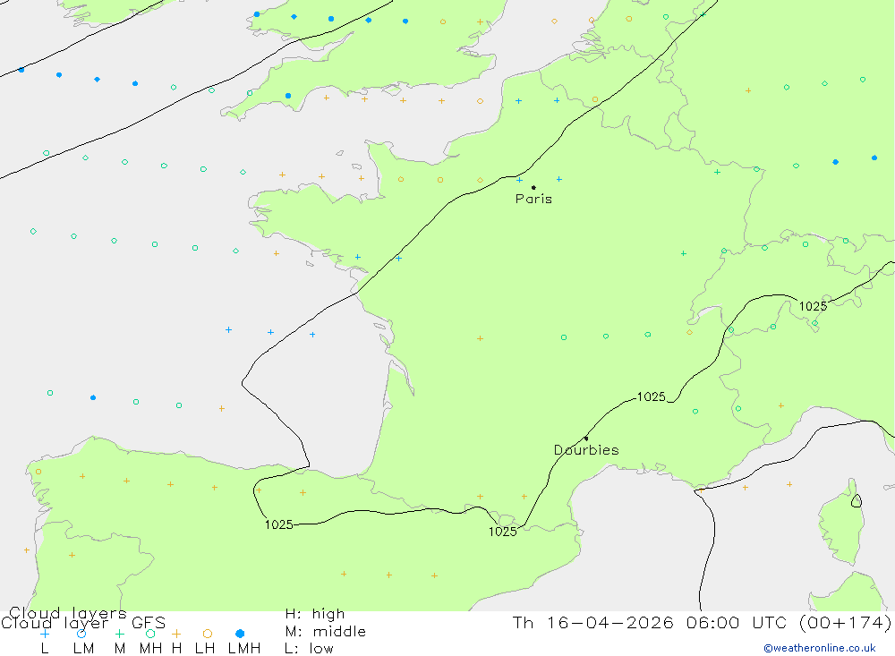The image size is (895, 656).
Task: Click the 1025 isobar label north of Dourbies
Action: point(652,396)
